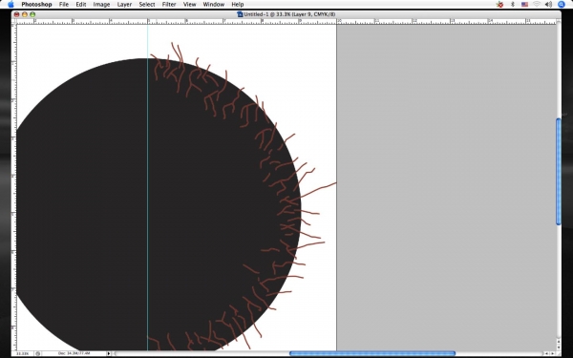Viewport: 573px width, 358px height.
Task: Zoom the Untitled-1 window with green button
Action: 32,14
